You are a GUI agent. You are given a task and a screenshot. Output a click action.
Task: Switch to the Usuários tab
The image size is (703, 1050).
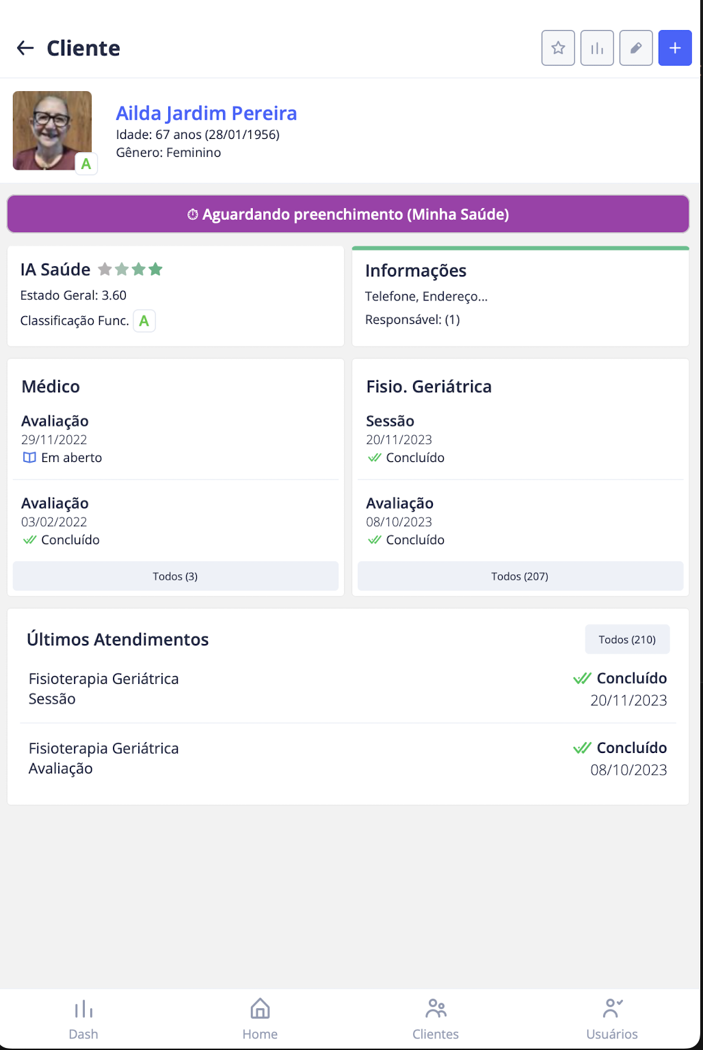click(x=611, y=1018)
